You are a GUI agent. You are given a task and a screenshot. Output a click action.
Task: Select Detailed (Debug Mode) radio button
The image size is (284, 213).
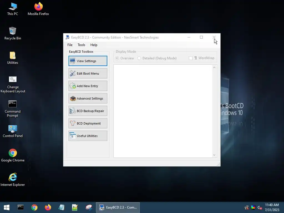pyautogui.click(x=139, y=58)
